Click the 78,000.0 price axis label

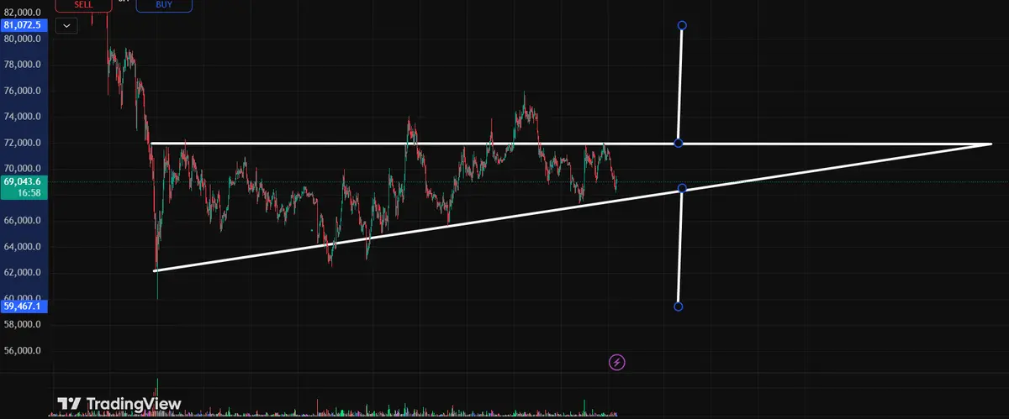pyautogui.click(x=23, y=65)
